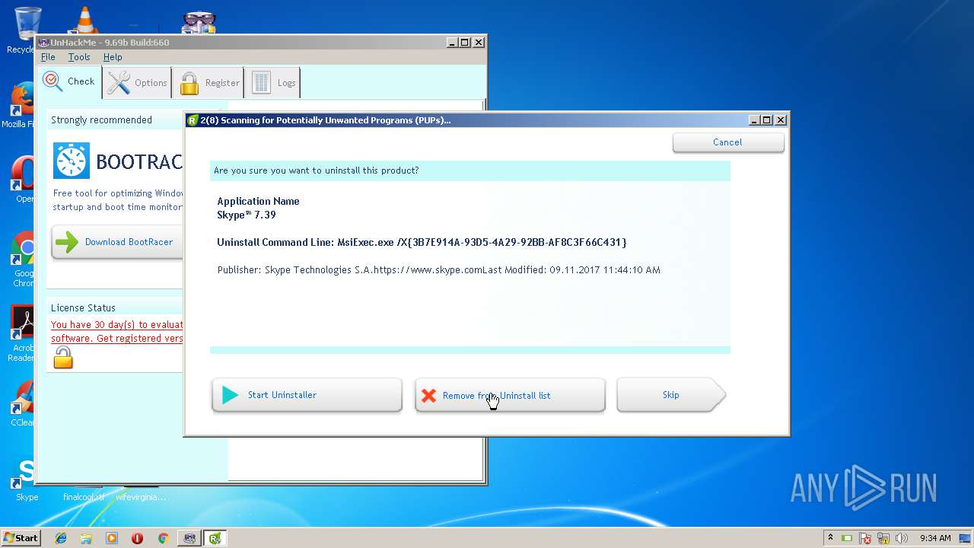974x548 pixels.
Task: Show hidden system tray icons
Action: 830,537
